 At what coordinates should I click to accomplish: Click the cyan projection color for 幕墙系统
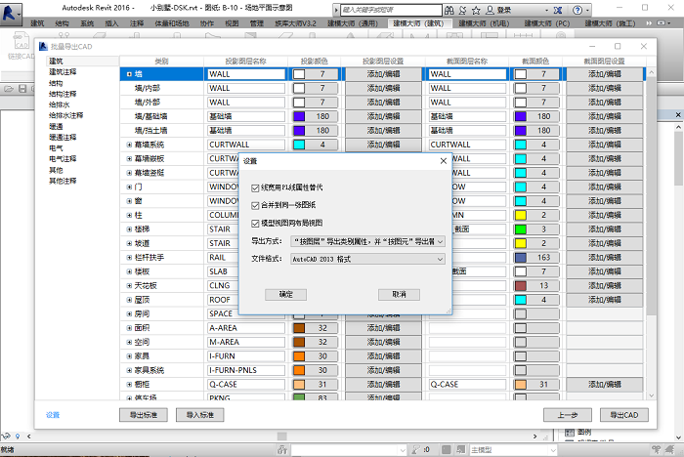tap(299, 145)
